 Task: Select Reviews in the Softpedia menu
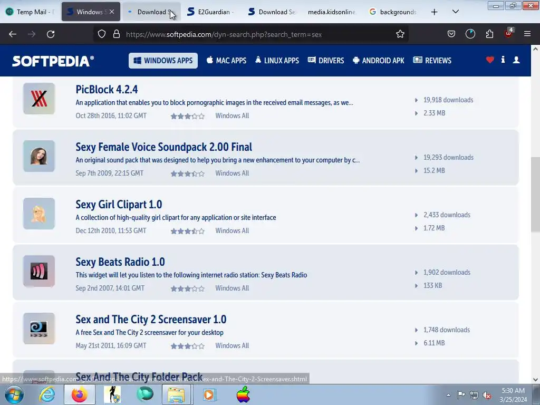coord(432,61)
